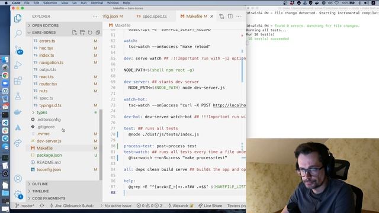The width and height of the screenshot is (379, 213).
Task: Click No active issue status item
Action: tap(116, 206)
